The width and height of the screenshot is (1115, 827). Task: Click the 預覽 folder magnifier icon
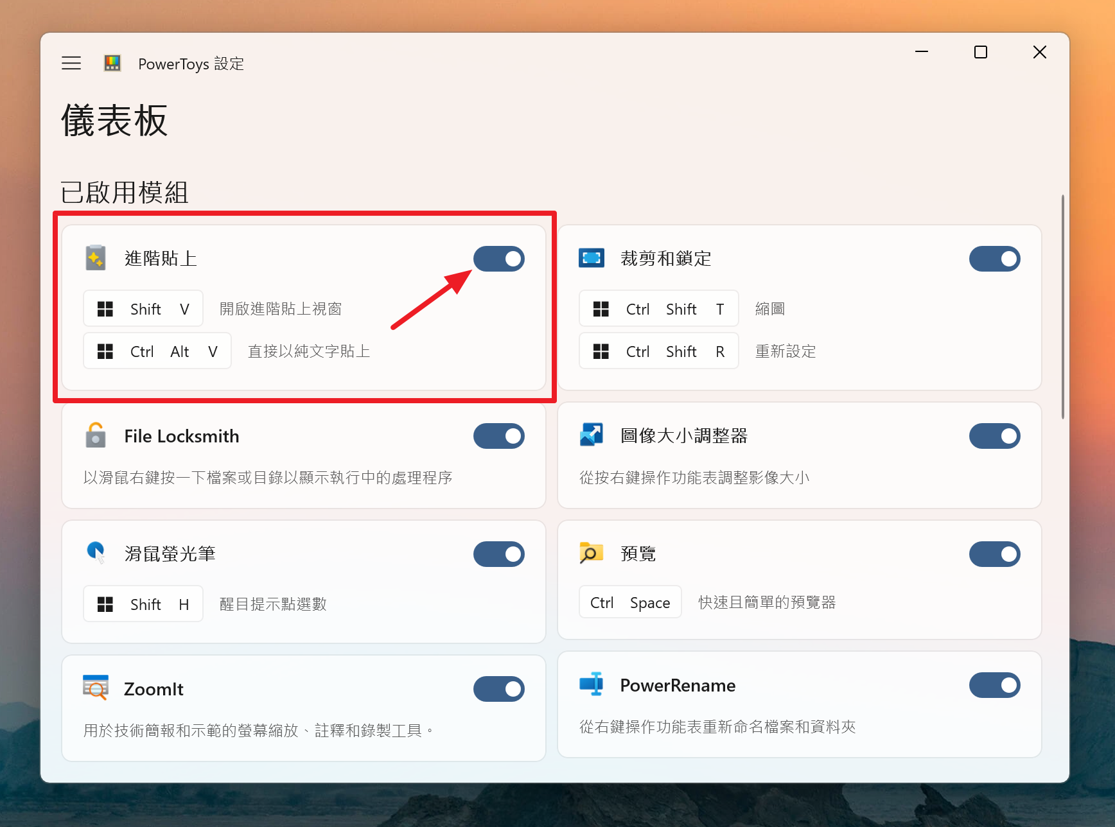coord(591,553)
